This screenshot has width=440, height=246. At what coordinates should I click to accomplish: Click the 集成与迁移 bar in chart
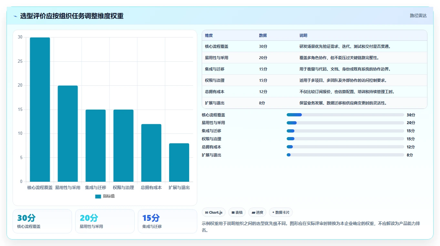[96, 145]
